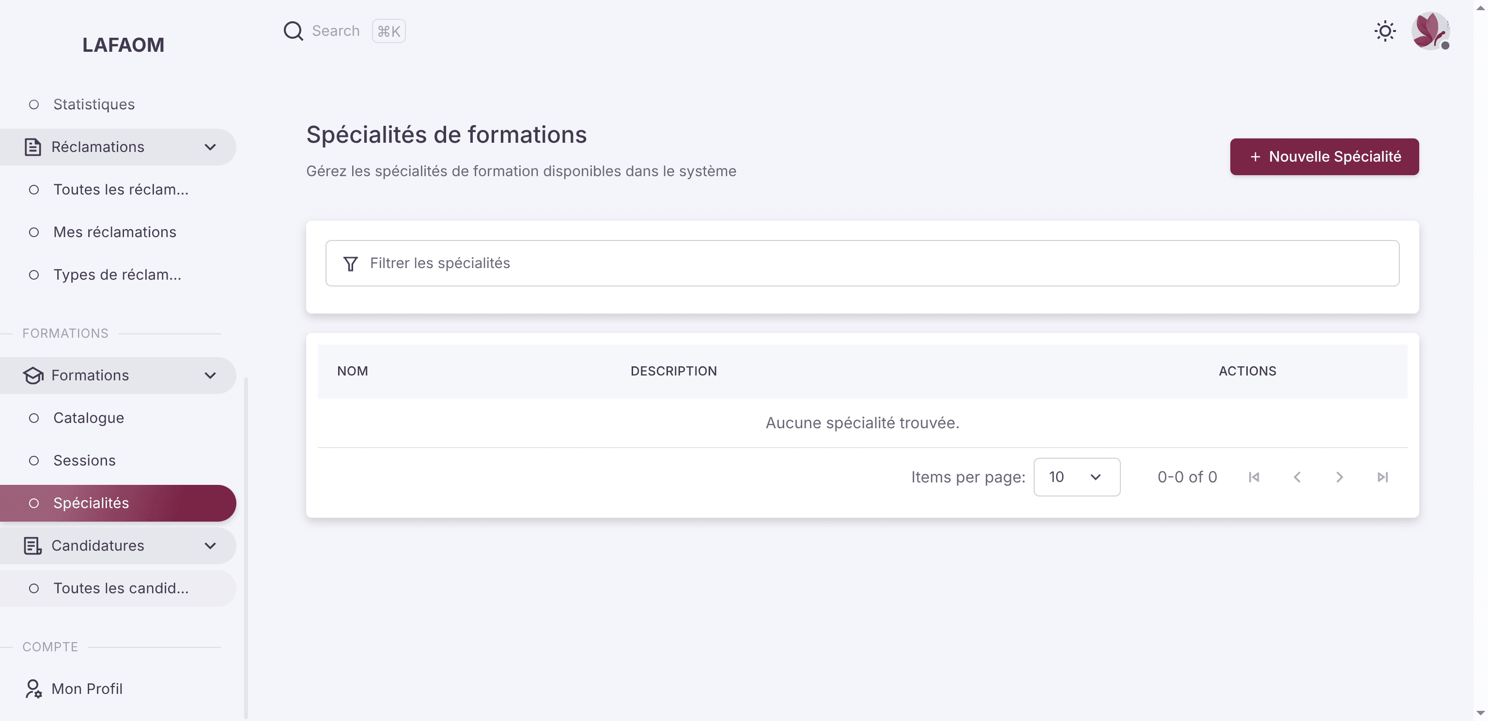Toggle the sun light-mode theme icon
The image size is (1488, 721).
tap(1385, 31)
